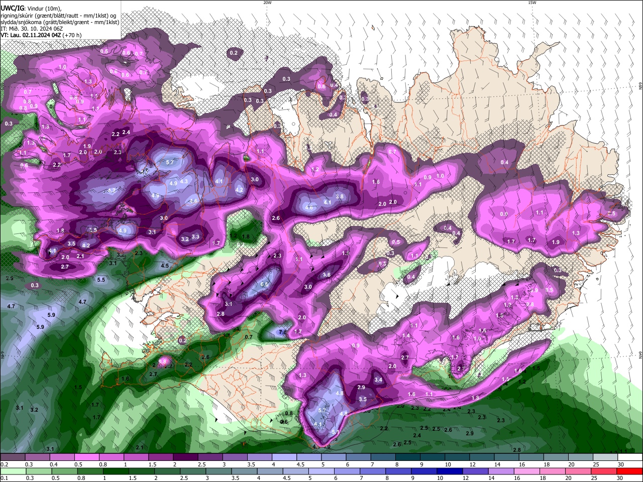Click the 30 label in the rain legend row
This screenshot has width=643, height=482.
pyautogui.click(x=620, y=478)
